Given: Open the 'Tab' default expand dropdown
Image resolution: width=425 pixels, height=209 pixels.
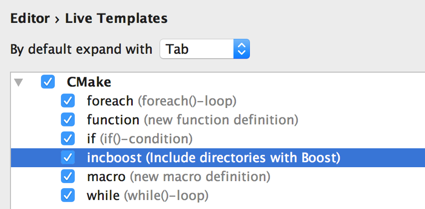Looking at the screenshot, I should tap(205, 49).
